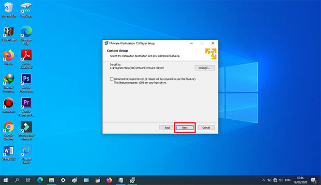Switch to the notepad-like taskbar app
The image size is (321, 185).
121,180
